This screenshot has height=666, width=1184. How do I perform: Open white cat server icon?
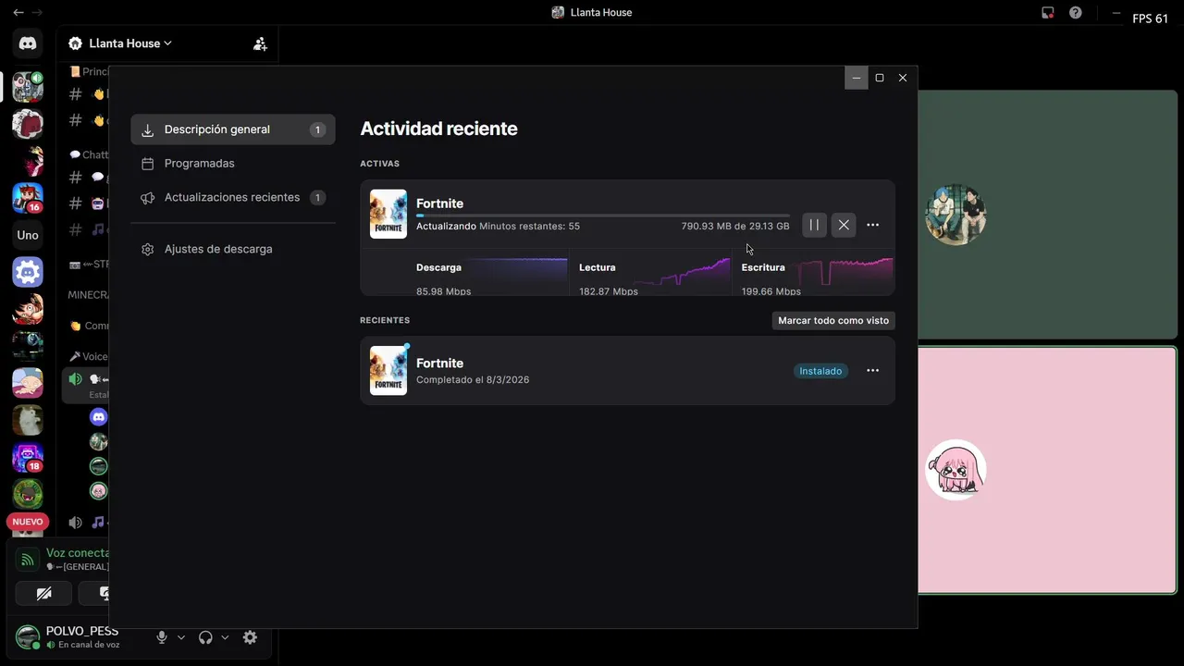[28, 420]
